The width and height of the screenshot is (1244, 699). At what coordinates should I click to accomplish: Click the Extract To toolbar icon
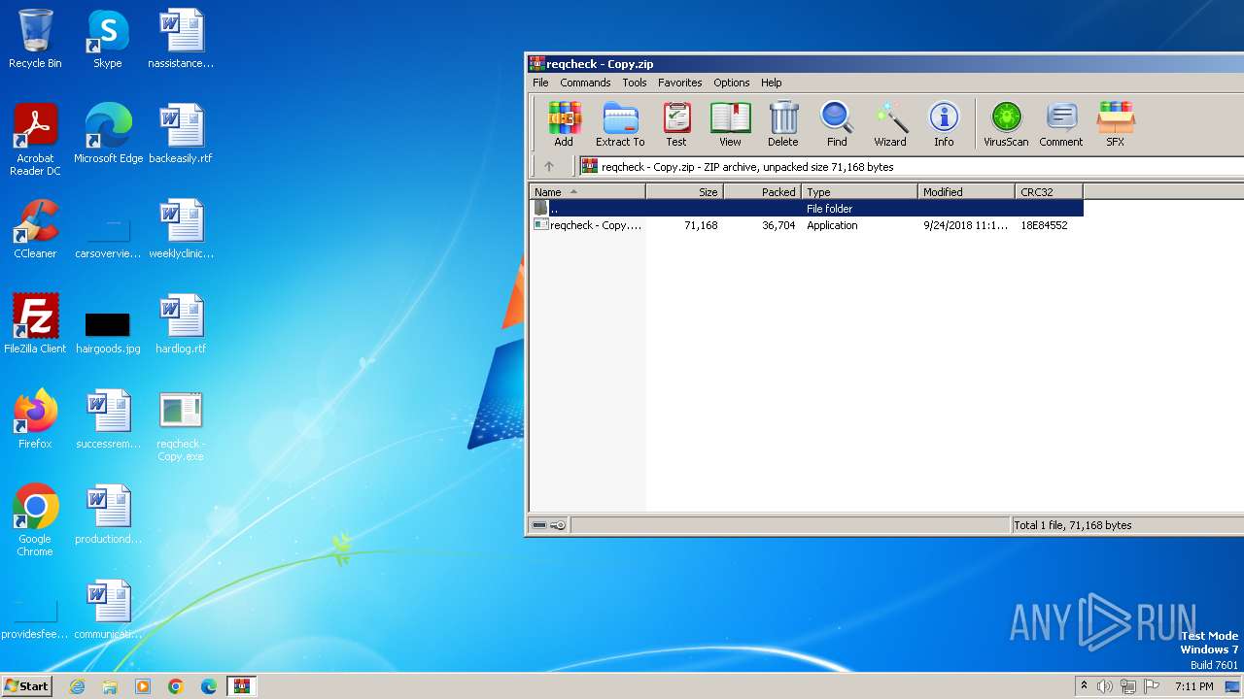[x=620, y=123]
